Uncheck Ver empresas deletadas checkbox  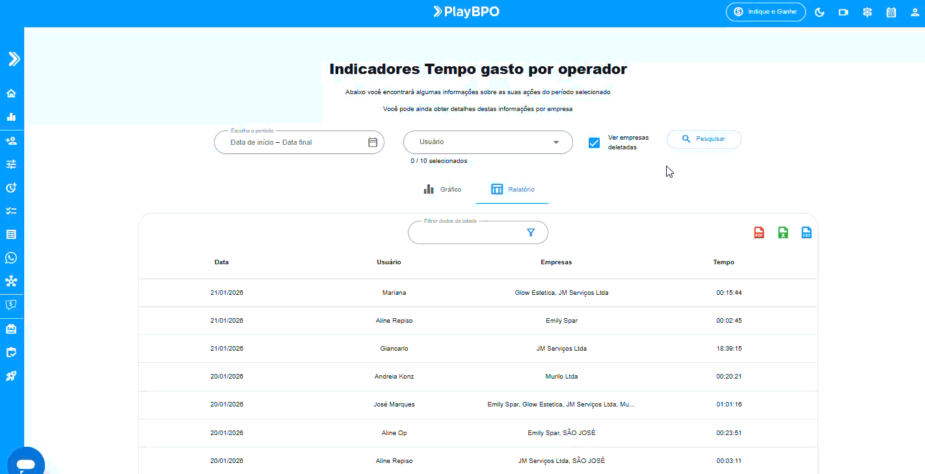click(x=594, y=143)
